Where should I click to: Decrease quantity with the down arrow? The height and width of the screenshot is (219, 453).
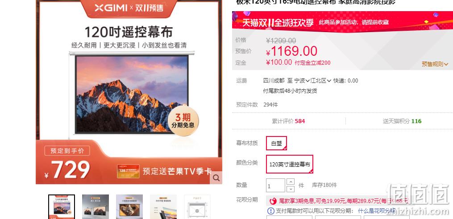pyautogui.click(x=291, y=189)
